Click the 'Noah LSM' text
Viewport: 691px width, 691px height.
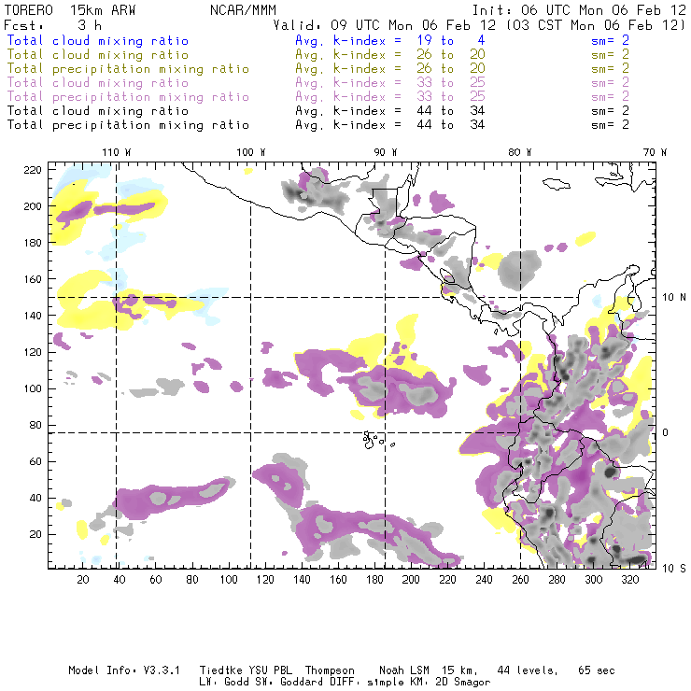[x=403, y=670]
